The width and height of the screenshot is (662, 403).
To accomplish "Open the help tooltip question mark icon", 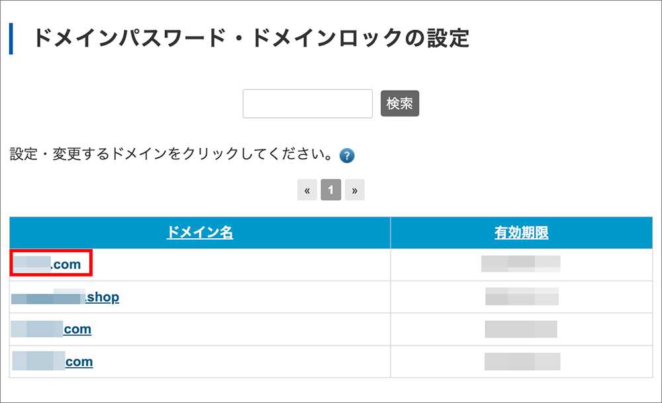I will pos(346,155).
